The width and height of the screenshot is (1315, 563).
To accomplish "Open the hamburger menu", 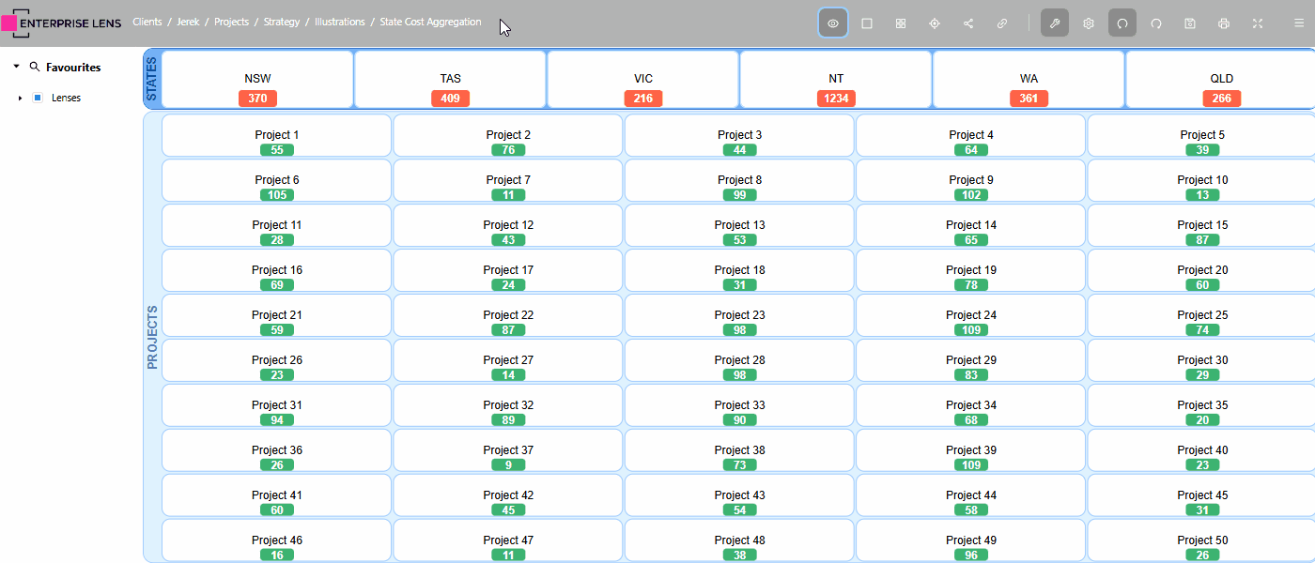I will (1299, 23).
